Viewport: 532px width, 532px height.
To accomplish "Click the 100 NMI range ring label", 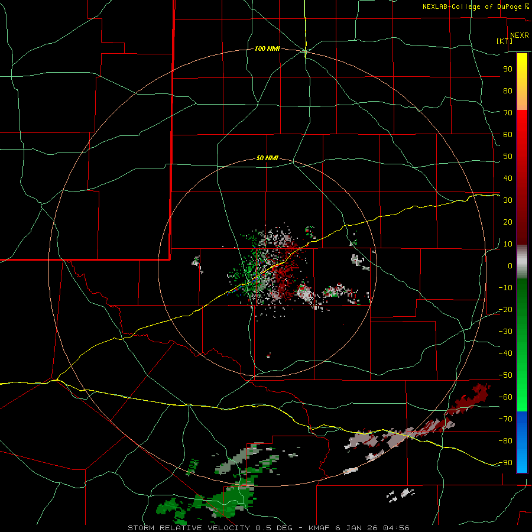I will click(x=267, y=48).
